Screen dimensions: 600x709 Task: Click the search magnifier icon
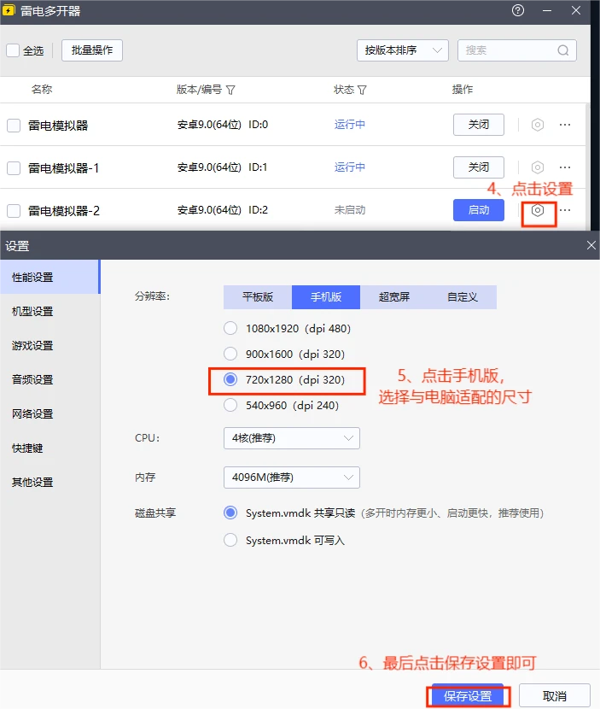(x=563, y=50)
